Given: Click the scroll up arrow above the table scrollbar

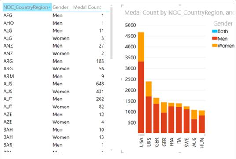Looking at the screenshot, I should (111, 5).
